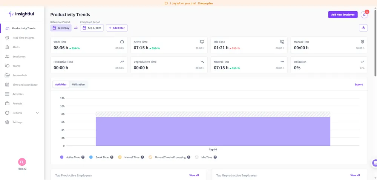Go to the Screenshots section
Image resolution: width=377 pixels, height=180 pixels.
point(20,75)
